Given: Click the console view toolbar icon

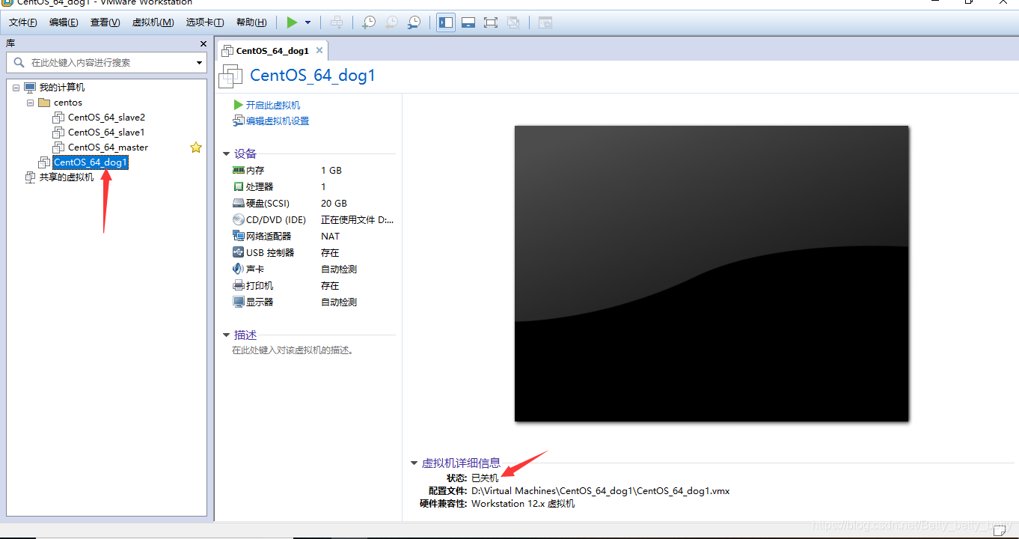Looking at the screenshot, I should [545, 22].
